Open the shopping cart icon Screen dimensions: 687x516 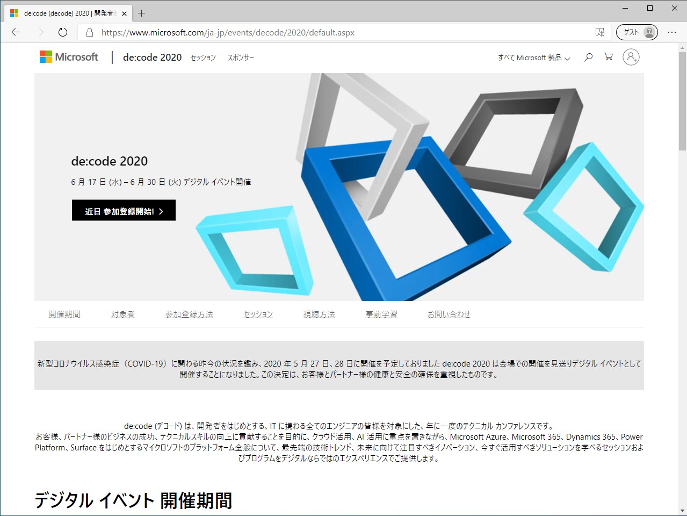coord(608,57)
